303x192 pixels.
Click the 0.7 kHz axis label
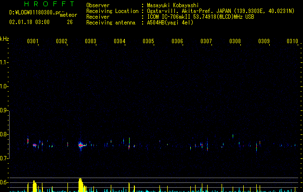click(x=4, y=158)
